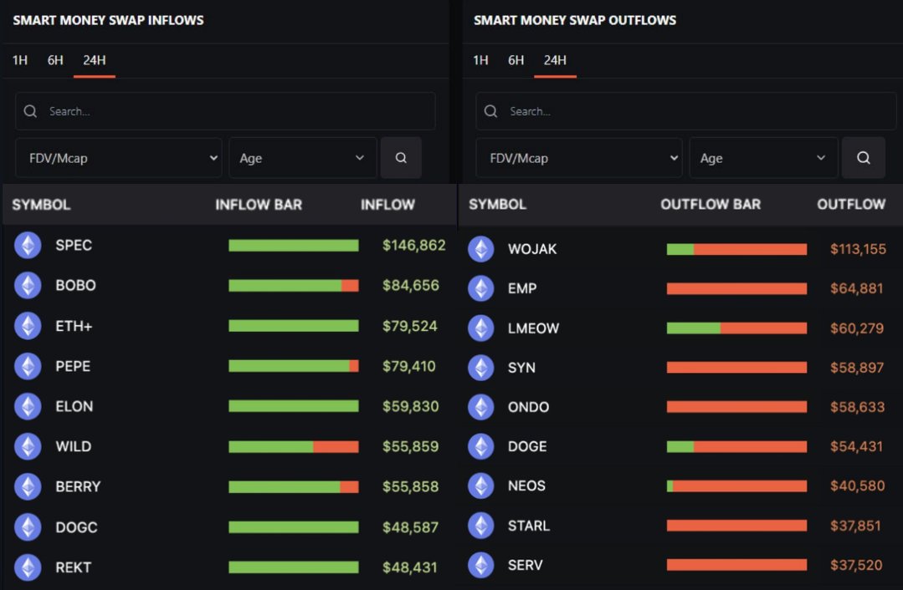
Task: Click the Ethereum icon next to ETH+
Action: (28, 326)
